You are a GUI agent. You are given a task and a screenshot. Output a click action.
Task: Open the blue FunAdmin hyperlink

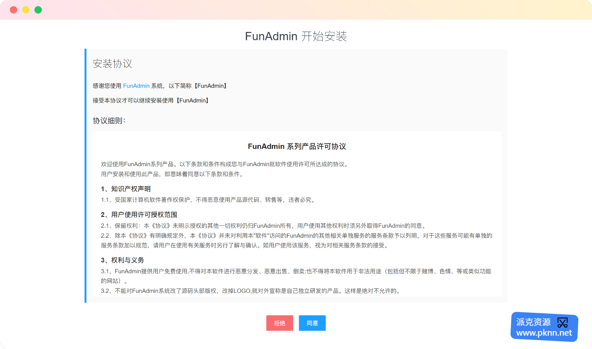click(136, 86)
